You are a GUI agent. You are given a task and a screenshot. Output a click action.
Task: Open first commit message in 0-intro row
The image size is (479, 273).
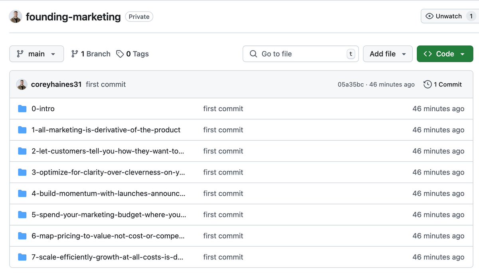223,109
